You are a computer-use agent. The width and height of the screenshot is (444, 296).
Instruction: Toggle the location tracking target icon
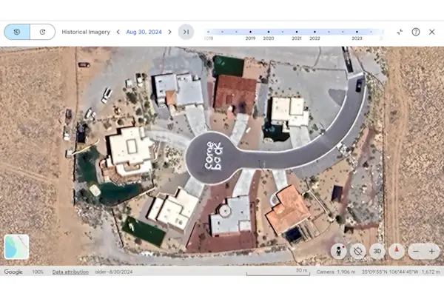pos(358,252)
